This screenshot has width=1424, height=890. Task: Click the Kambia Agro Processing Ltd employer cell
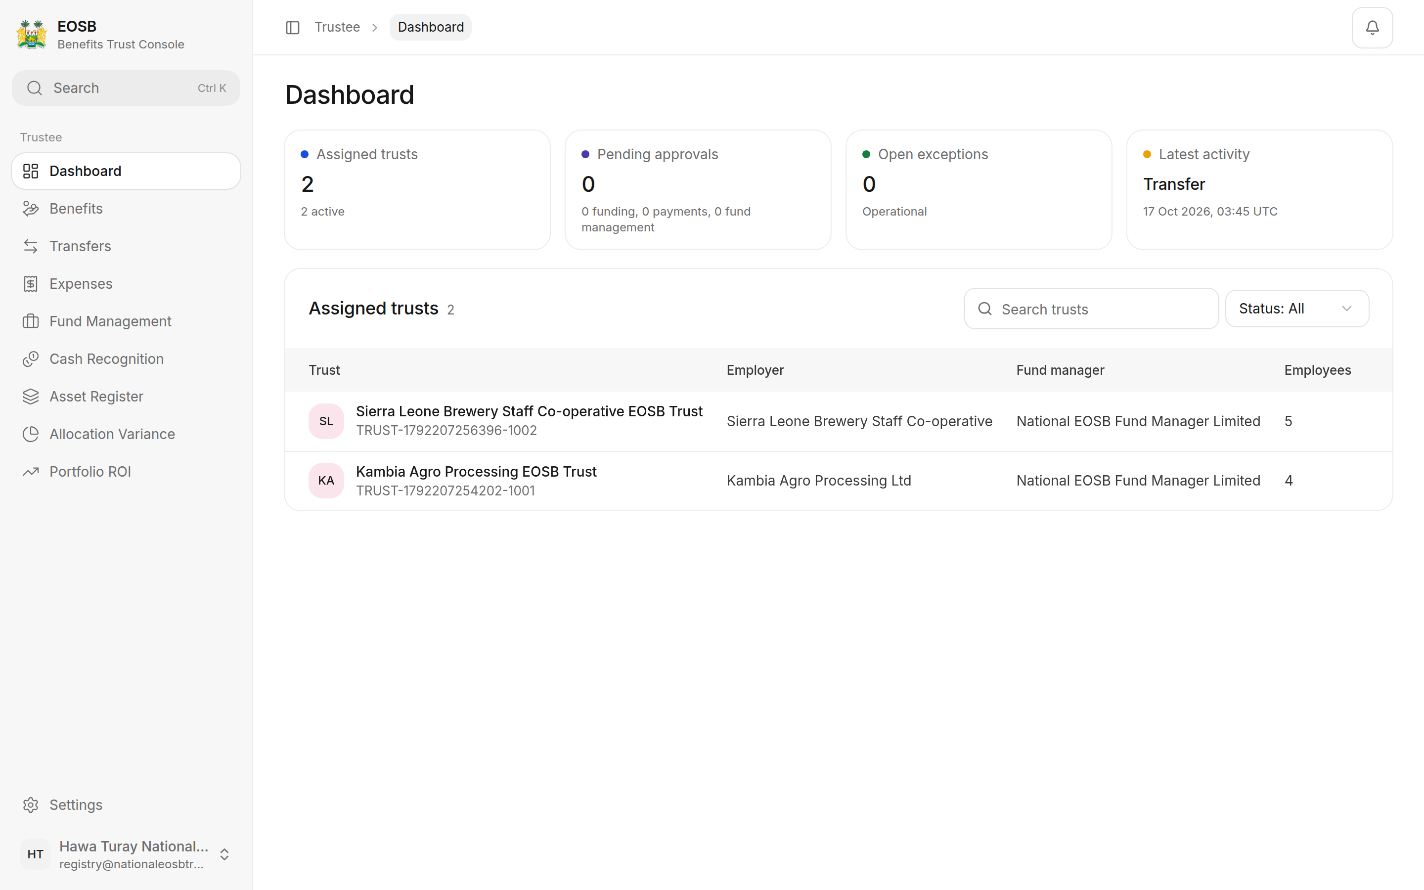818,481
